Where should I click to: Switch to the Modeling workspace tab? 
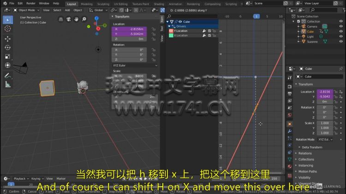[x=87, y=4]
